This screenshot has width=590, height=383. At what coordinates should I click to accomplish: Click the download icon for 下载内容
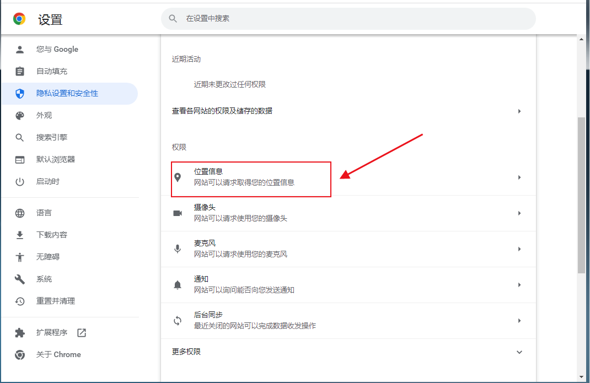click(x=19, y=235)
